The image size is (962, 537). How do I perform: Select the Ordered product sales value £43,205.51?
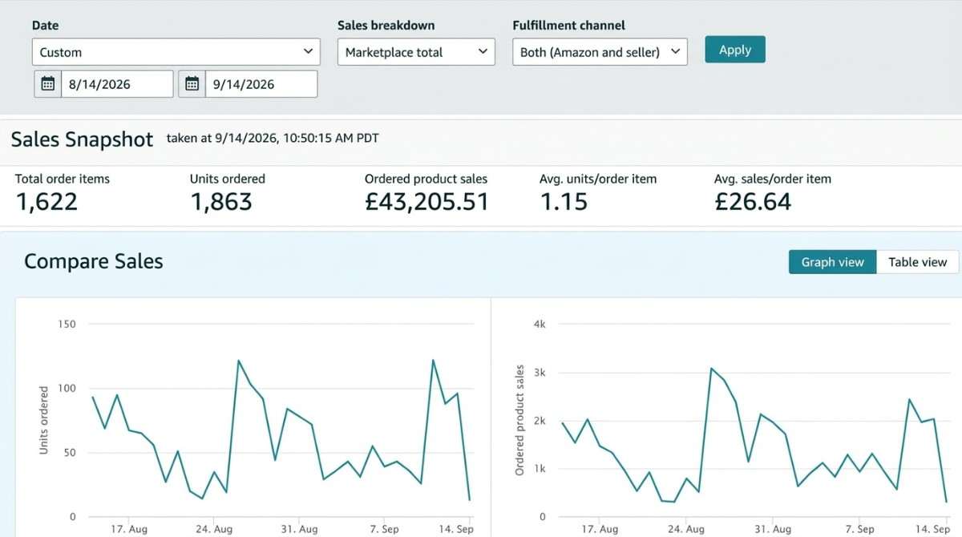426,201
